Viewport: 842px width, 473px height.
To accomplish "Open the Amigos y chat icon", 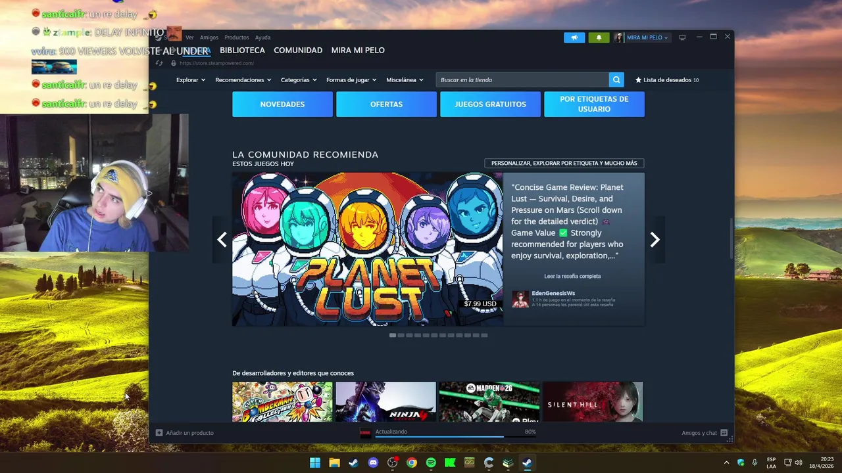I will tap(724, 433).
